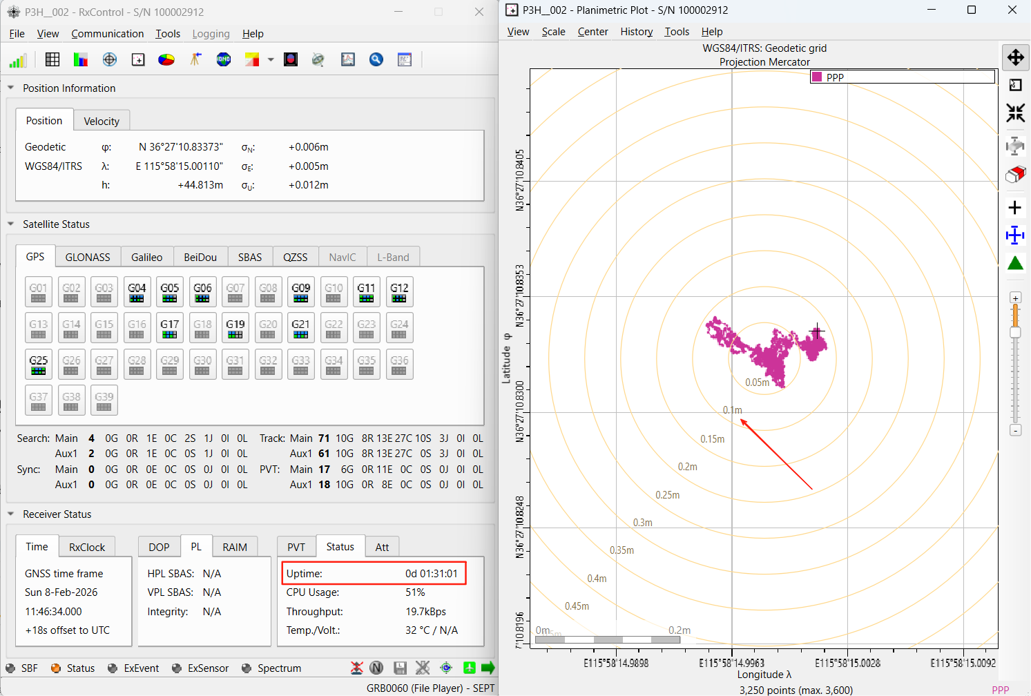Select satellite G04 button
The image size is (1031, 696).
click(137, 292)
